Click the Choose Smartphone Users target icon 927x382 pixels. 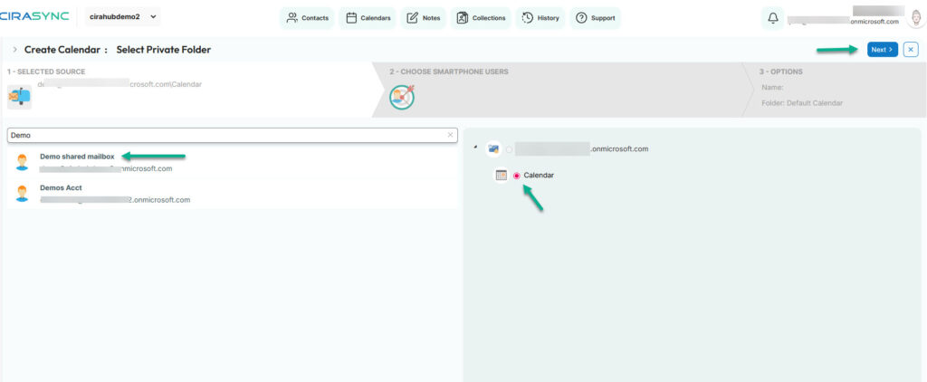tap(402, 97)
